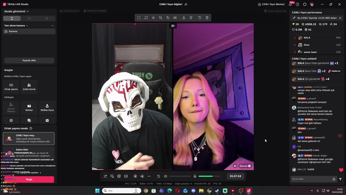Select GALA in the gifter ranking
The height and width of the screenshot is (195, 346).
[317, 38]
